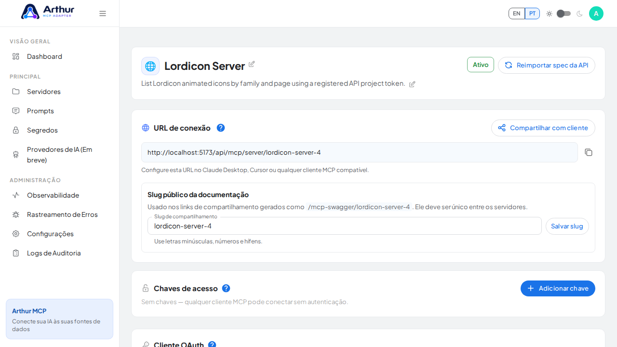Screen dimensions: 617x347
Task: Click Compartilhar com cliente button
Action: tap(543, 128)
